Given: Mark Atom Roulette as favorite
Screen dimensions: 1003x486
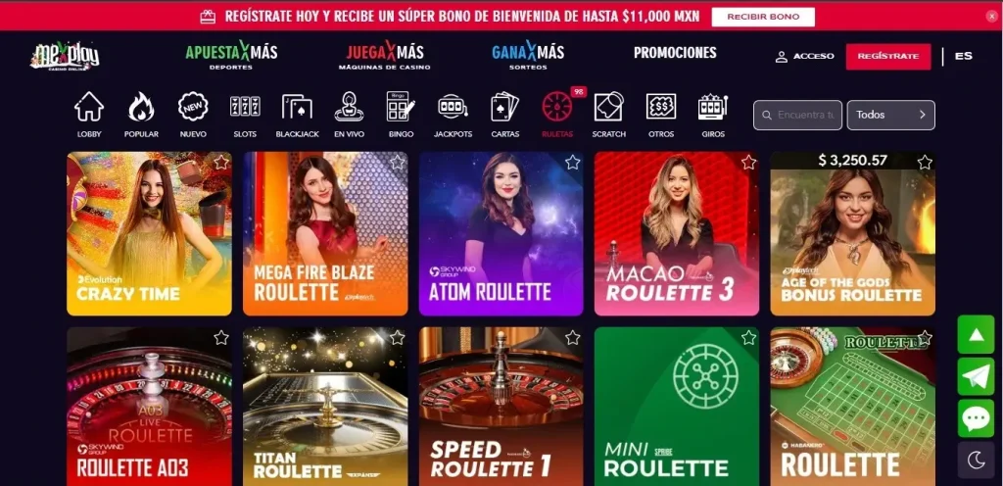Looking at the screenshot, I should [x=572, y=163].
